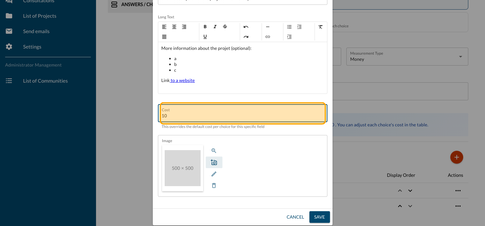Toggle underline formatting in the toolbar
The height and width of the screenshot is (226, 485).
pos(205,37)
